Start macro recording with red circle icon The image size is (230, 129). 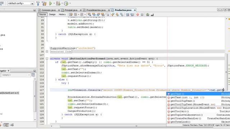138,14
